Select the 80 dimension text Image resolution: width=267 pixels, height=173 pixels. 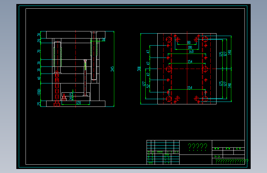coord(189,42)
